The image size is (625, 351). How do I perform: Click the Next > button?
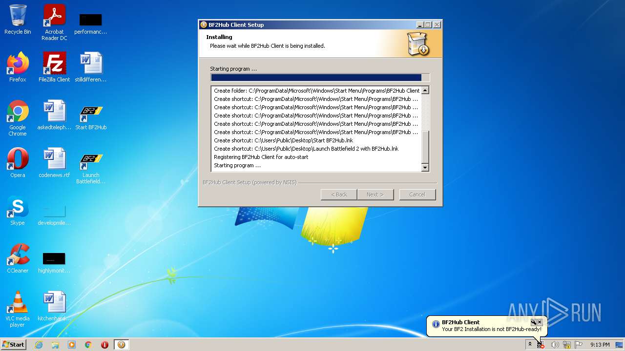[375, 195]
